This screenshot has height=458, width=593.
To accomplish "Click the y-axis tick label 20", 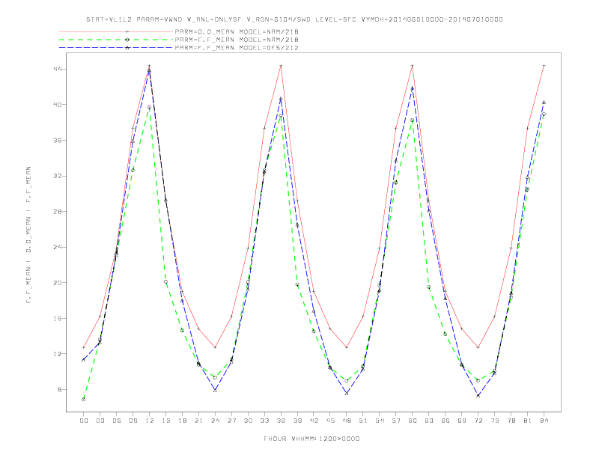I will [58, 283].
